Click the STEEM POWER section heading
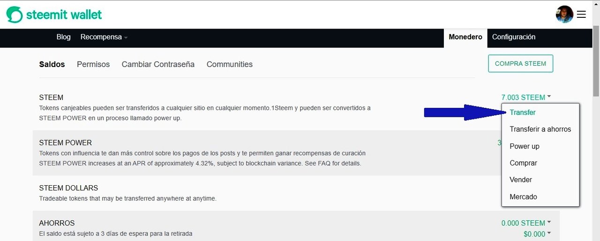This screenshot has width=600, height=241. 66,143
